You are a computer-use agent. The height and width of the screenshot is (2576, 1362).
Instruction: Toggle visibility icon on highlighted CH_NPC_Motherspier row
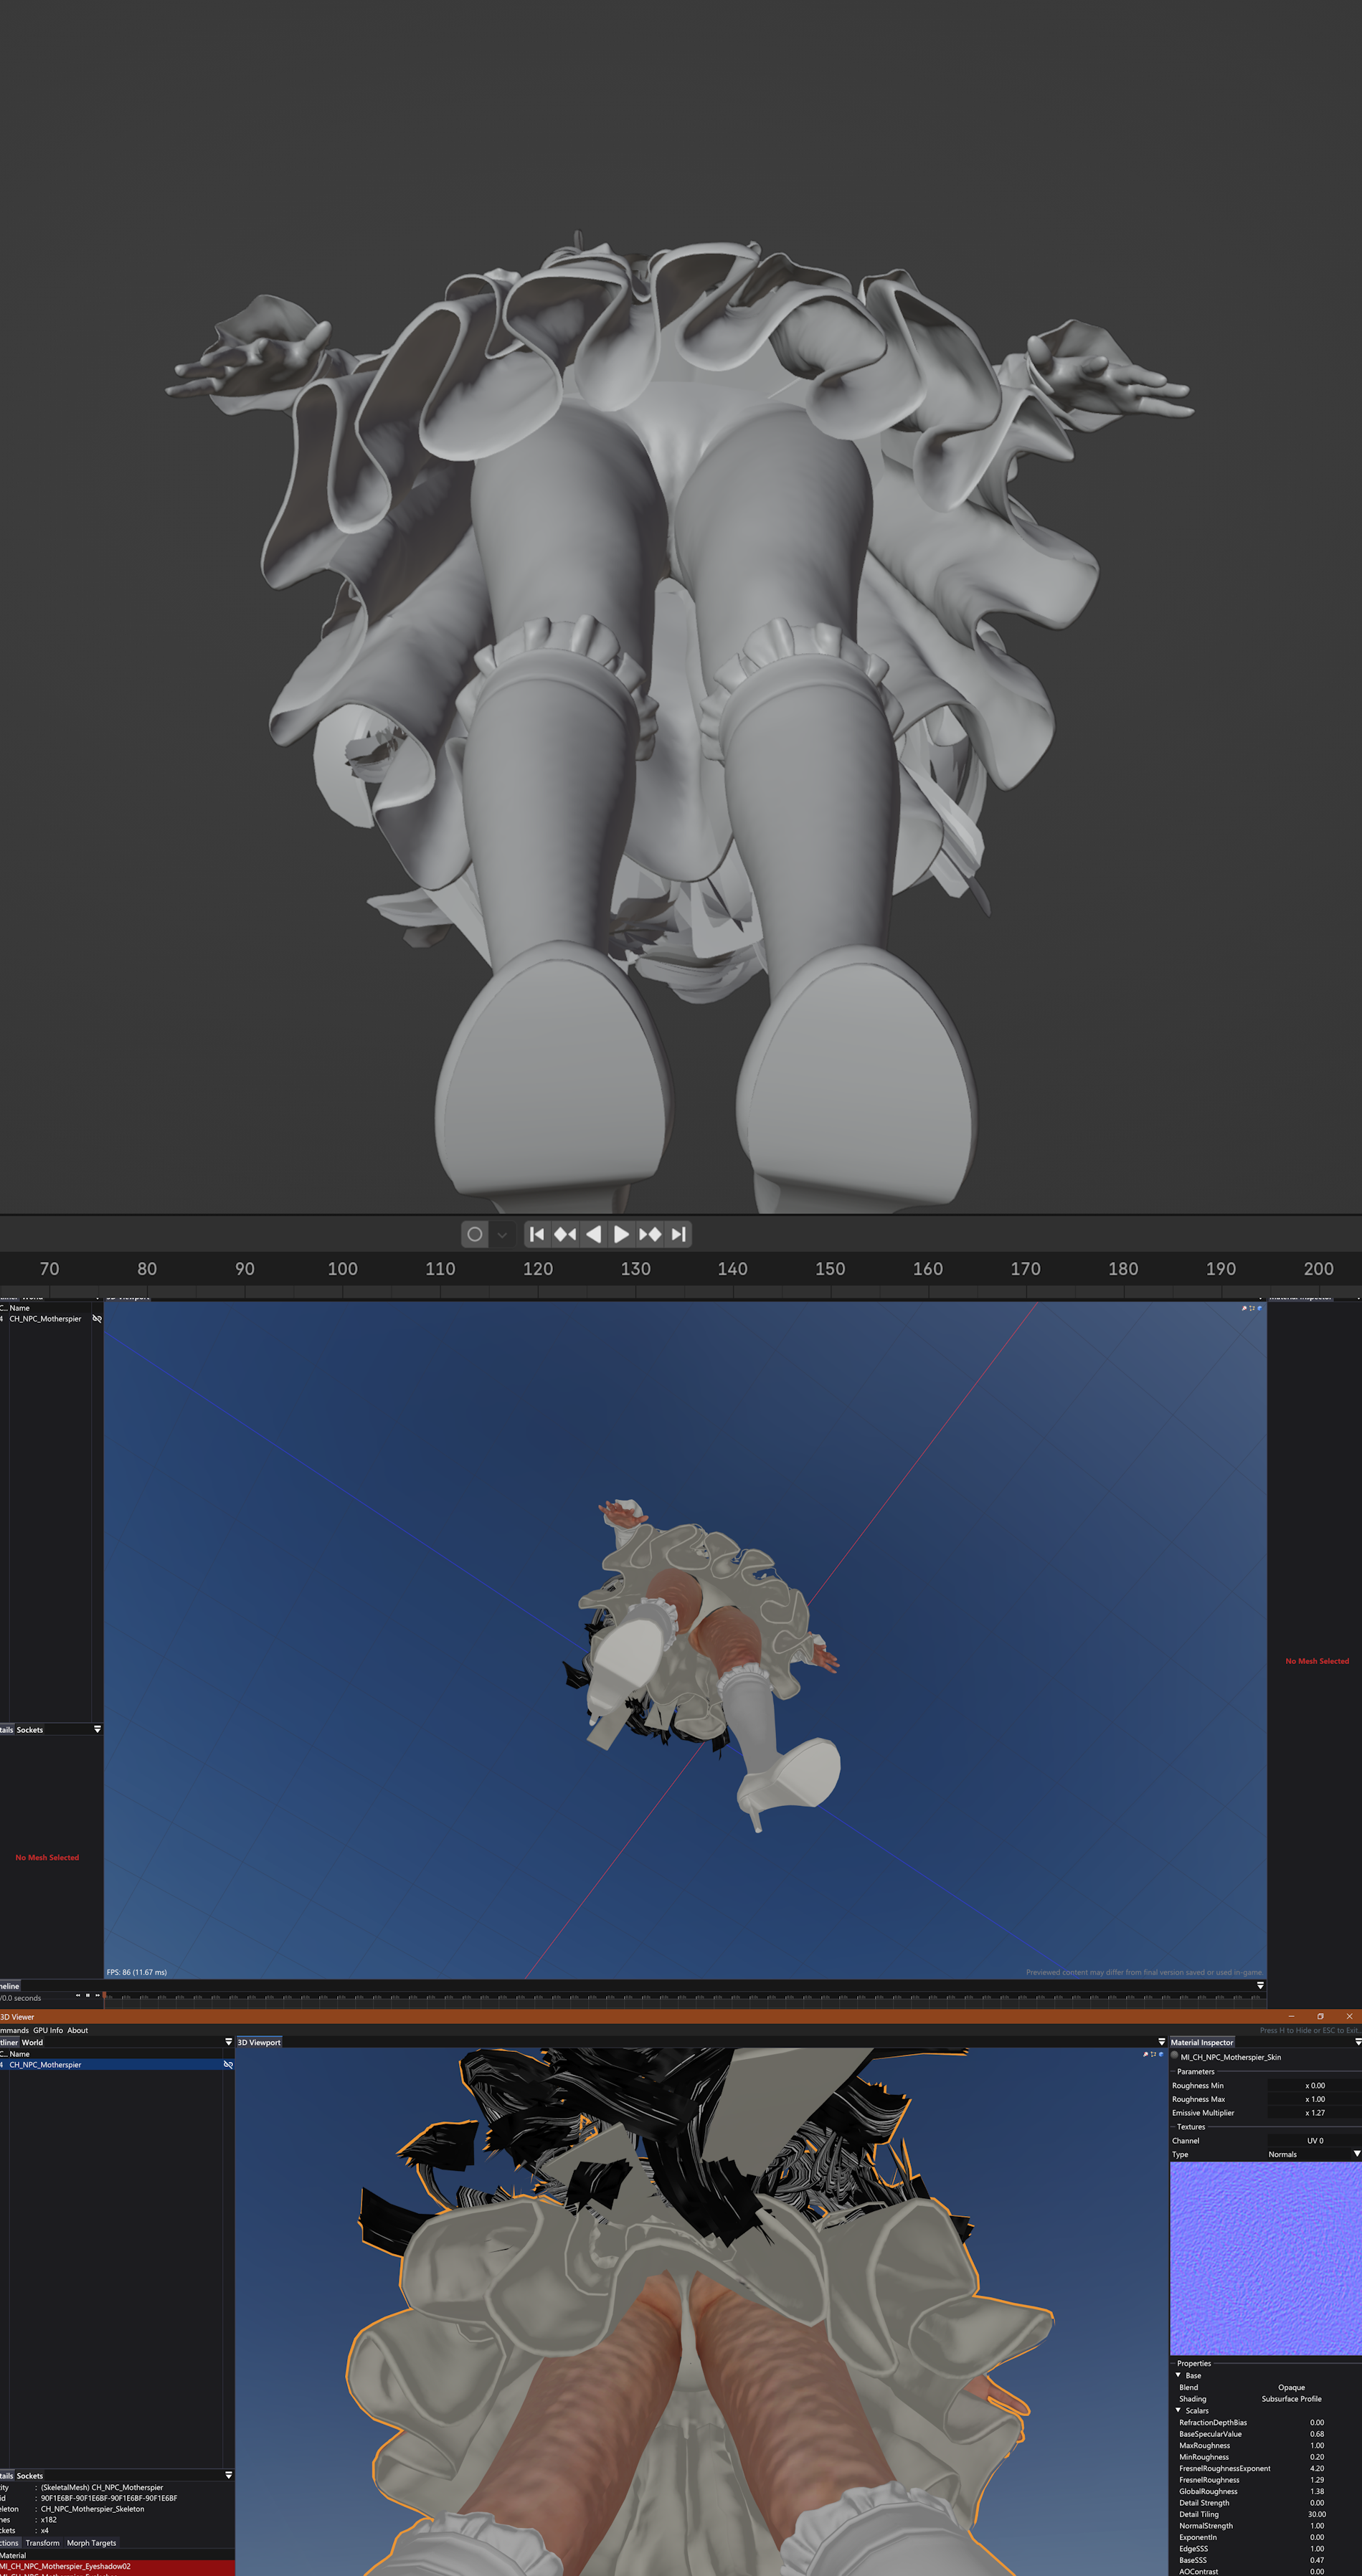click(x=228, y=2065)
